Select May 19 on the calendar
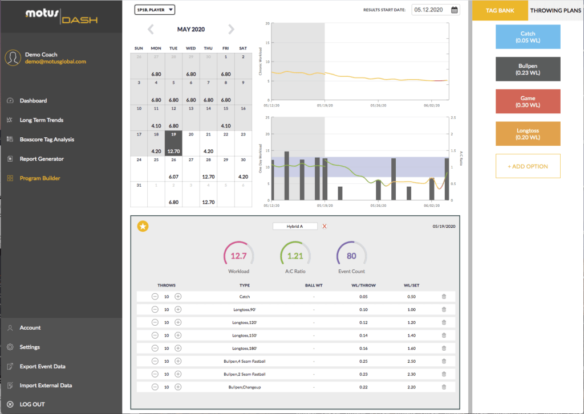584x414 pixels. (x=173, y=143)
